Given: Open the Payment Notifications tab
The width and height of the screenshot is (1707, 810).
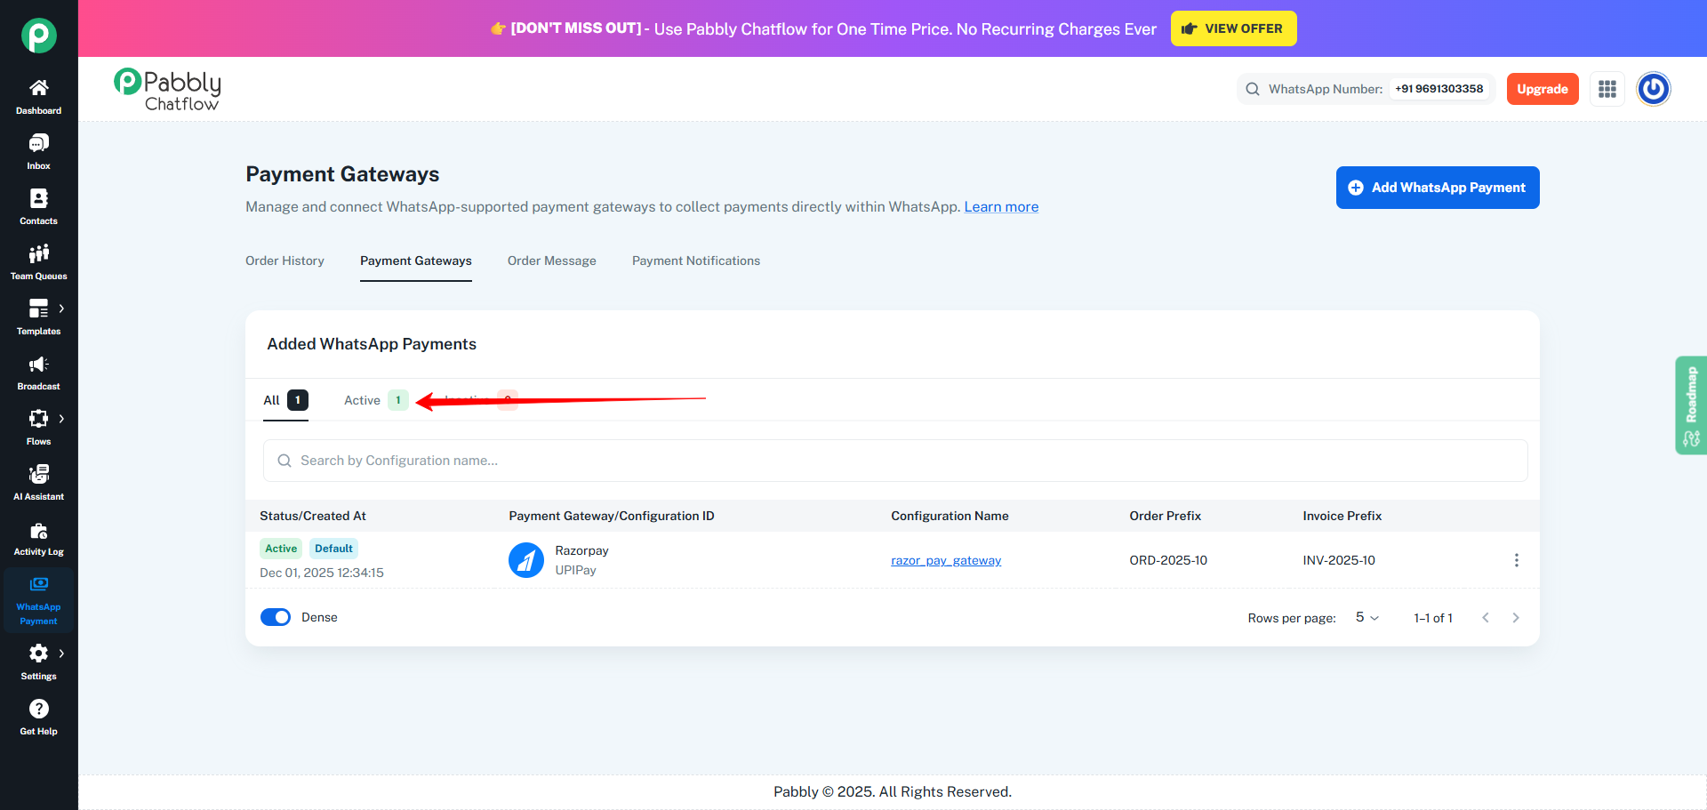Looking at the screenshot, I should coord(696,261).
